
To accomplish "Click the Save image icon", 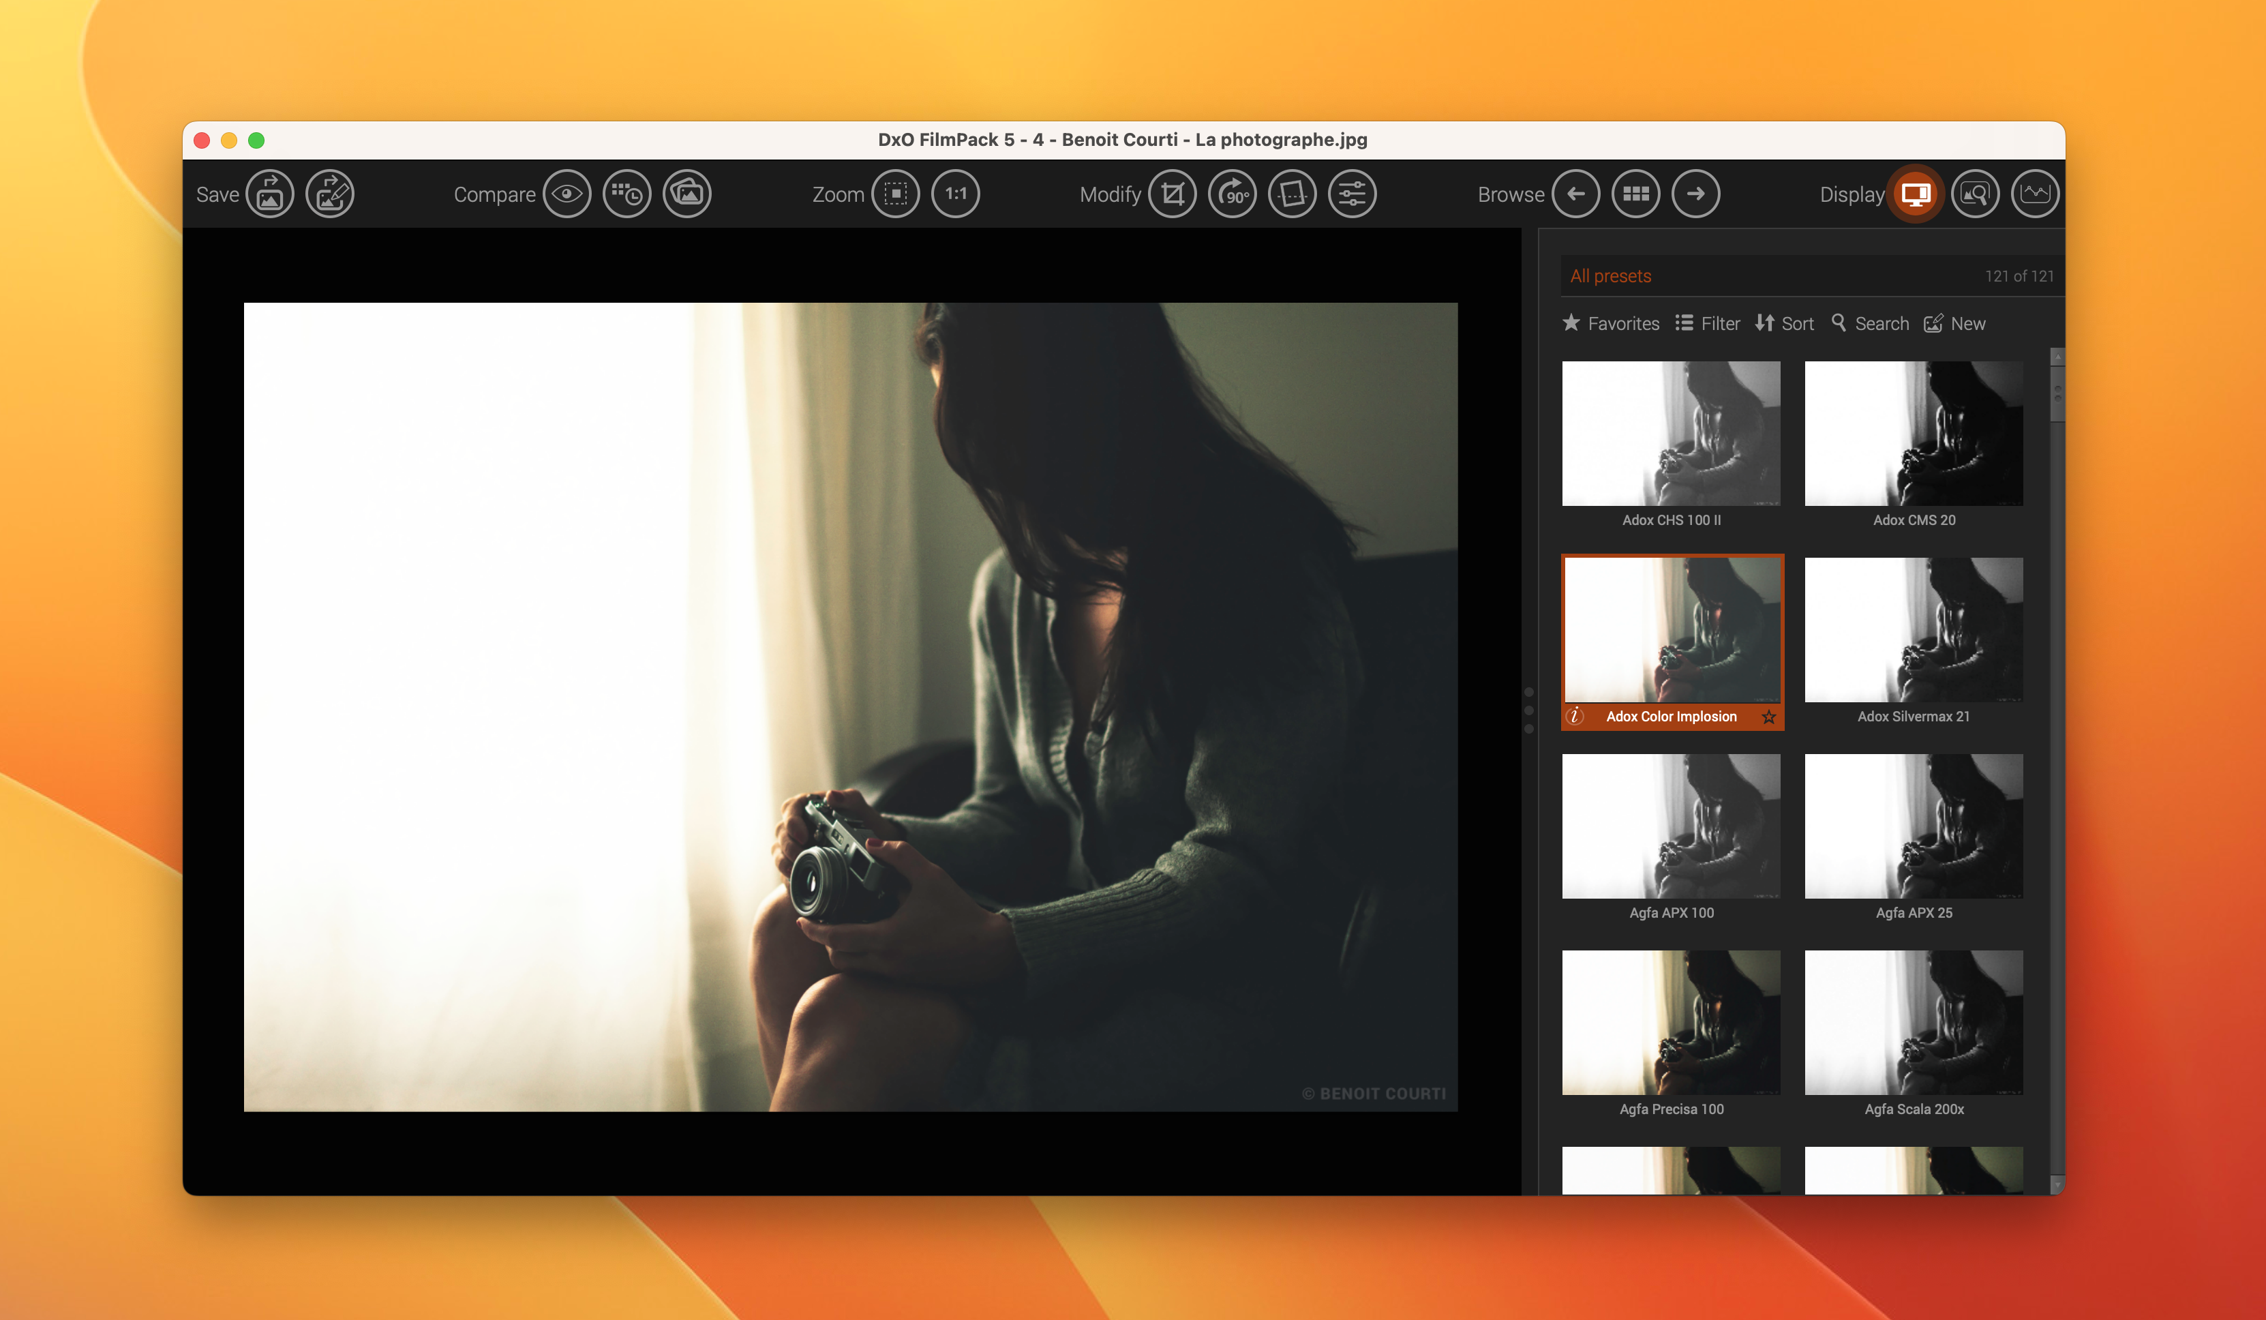I will pos(270,194).
